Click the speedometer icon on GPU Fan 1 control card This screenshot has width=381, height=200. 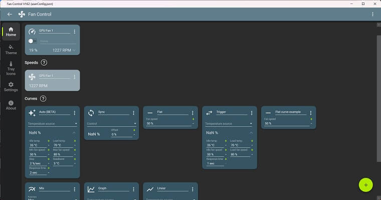pyautogui.click(x=32, y=32)
